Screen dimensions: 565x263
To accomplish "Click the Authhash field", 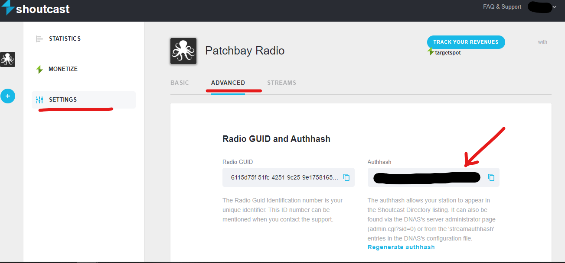I will (x=434, y=177).
